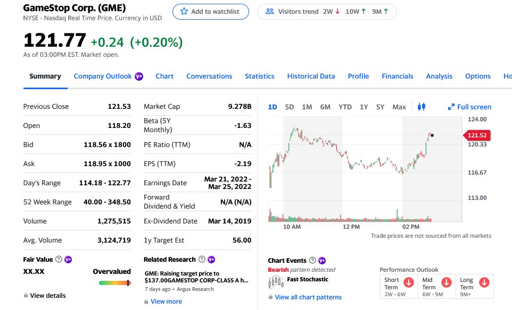Click the Market Cap value 9.278B
512x310 pixels.
coord(240,107)
